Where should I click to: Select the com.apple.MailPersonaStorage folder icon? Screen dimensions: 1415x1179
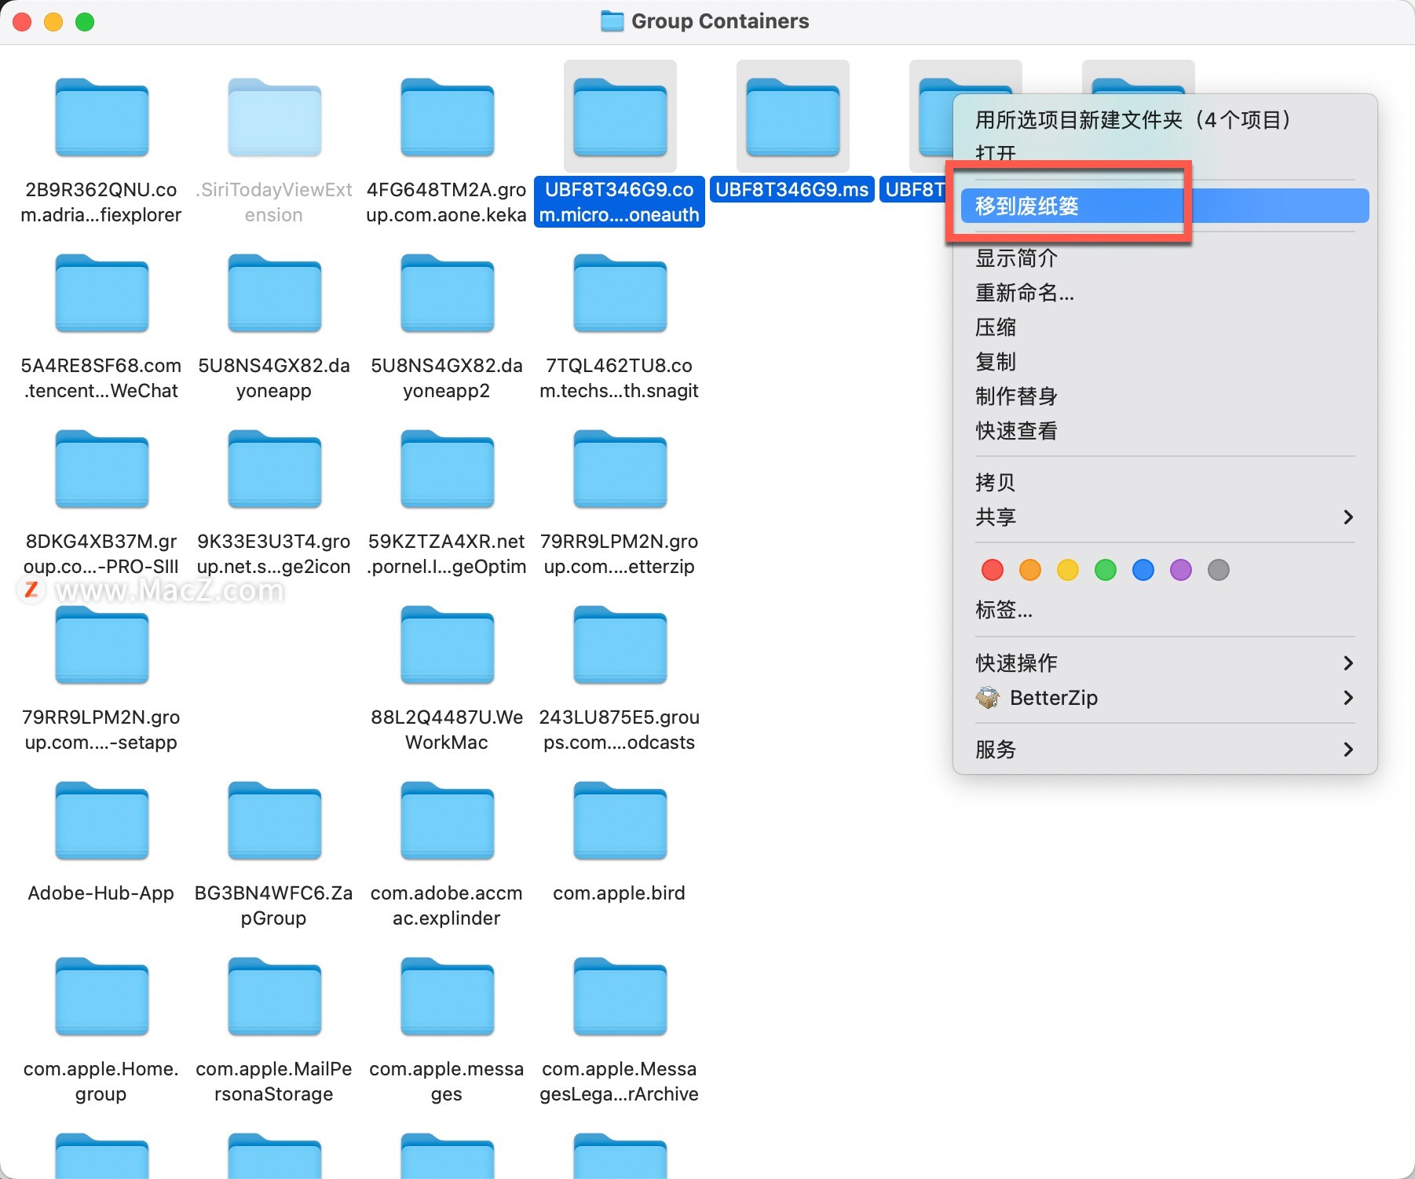point(275,996)
